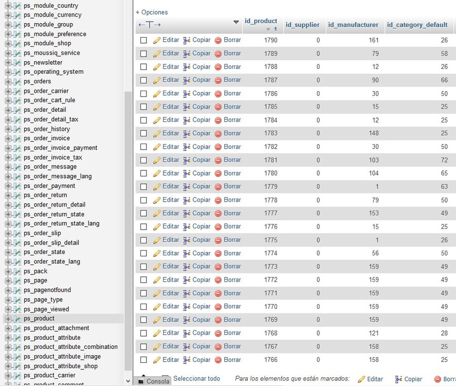Expand the ps_product tree node

pos(8,319)
